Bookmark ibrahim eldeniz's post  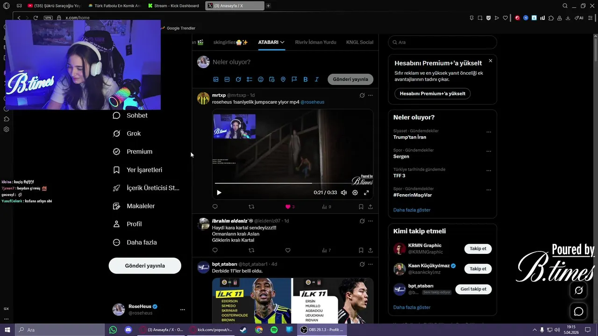361,250
